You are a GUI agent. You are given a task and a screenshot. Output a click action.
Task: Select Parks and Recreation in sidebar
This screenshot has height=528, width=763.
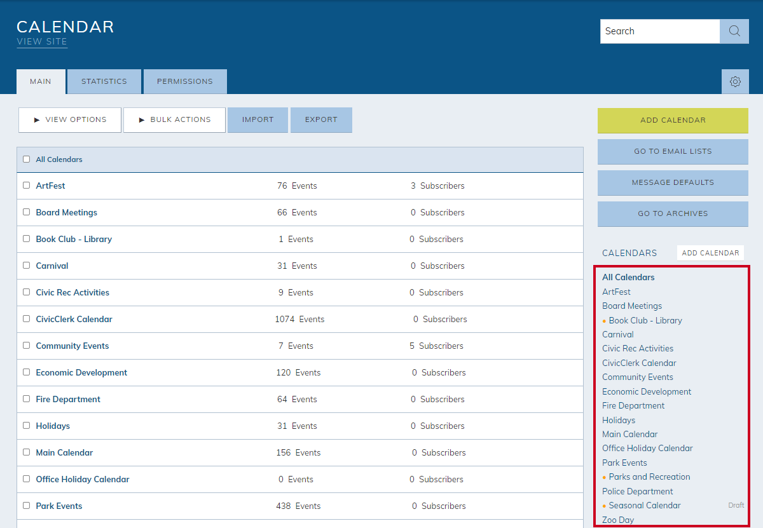pos(649,477)
